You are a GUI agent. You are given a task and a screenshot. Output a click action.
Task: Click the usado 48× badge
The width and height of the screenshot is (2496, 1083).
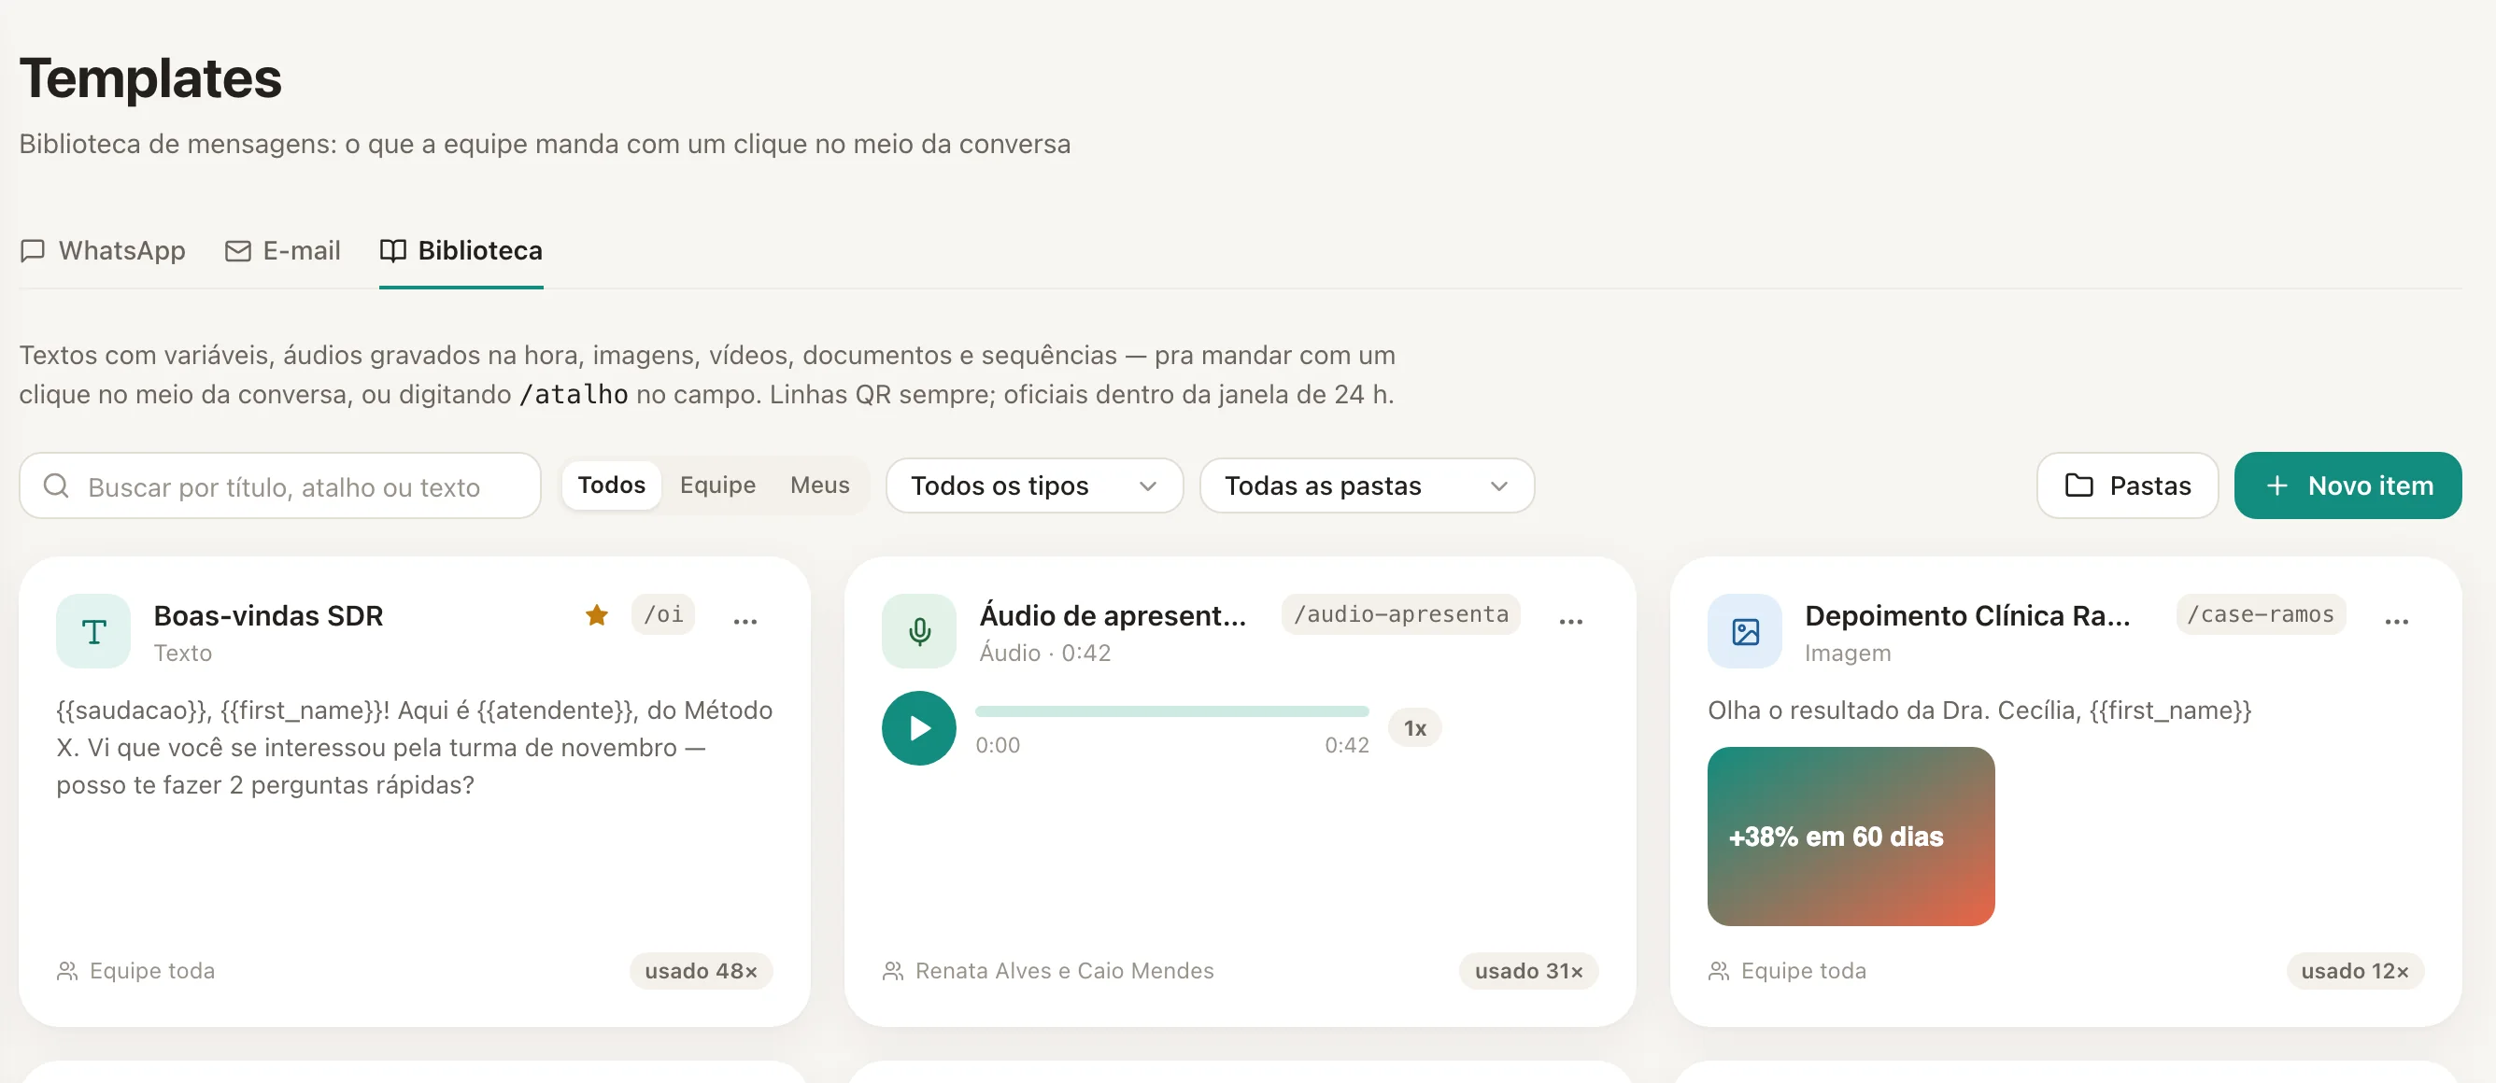(x=701, y=971)
